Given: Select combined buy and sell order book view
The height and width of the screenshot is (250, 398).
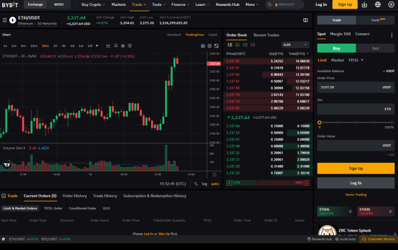Looking at the screenshot, I should [230, 45].
